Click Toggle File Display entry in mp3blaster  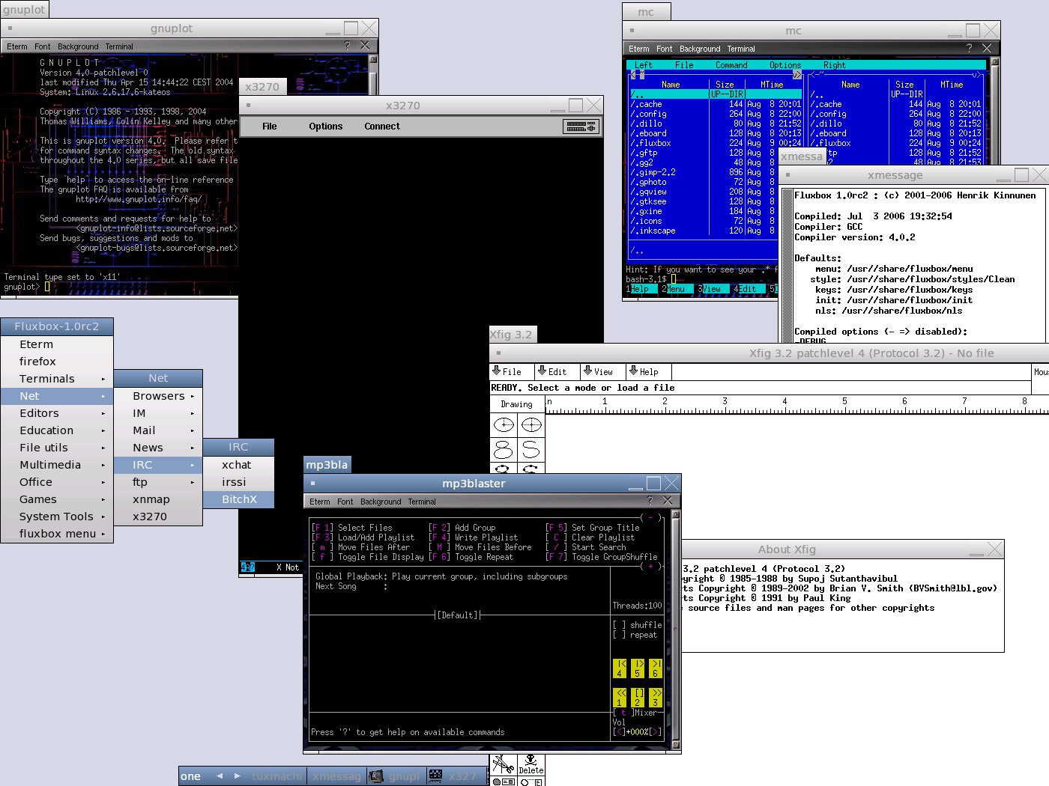[x=368, y=557]
